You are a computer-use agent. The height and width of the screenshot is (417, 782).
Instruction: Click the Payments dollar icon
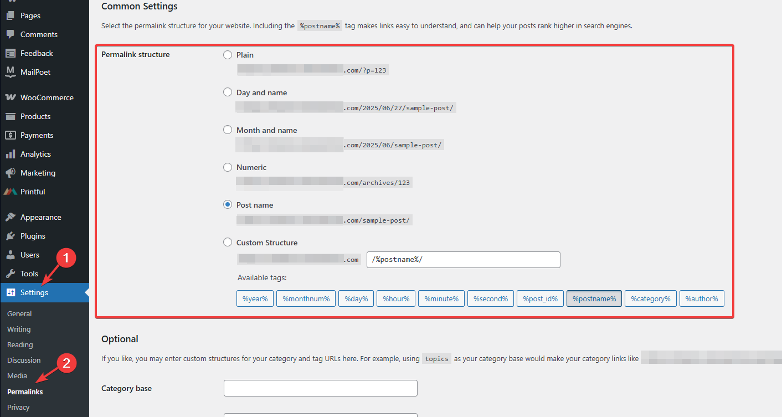[11, 135]
